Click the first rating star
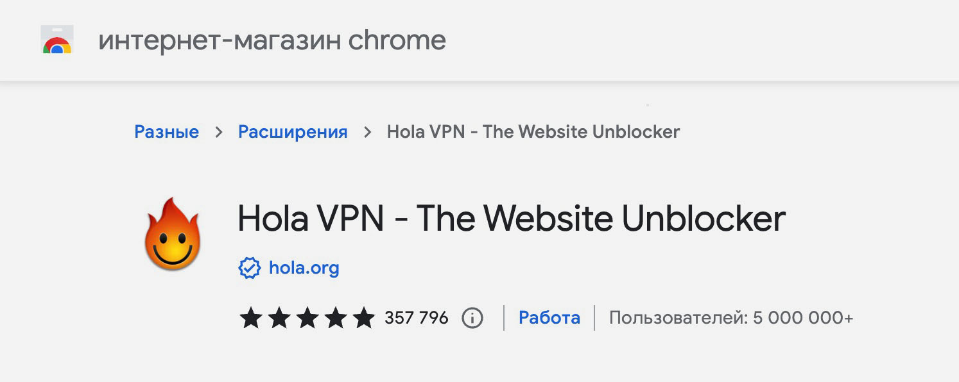This screenshot has height=382, width=959. (x=250, y=318)
